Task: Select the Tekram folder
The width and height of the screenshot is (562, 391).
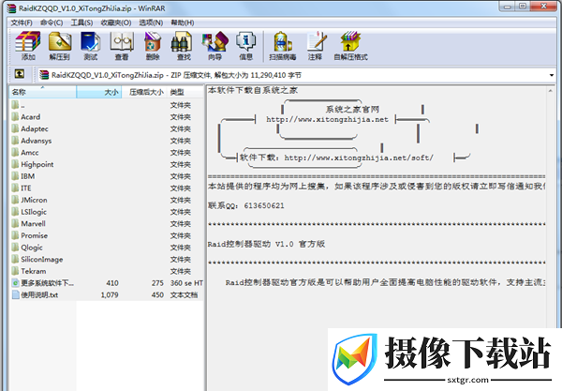Action: point(107,271)
